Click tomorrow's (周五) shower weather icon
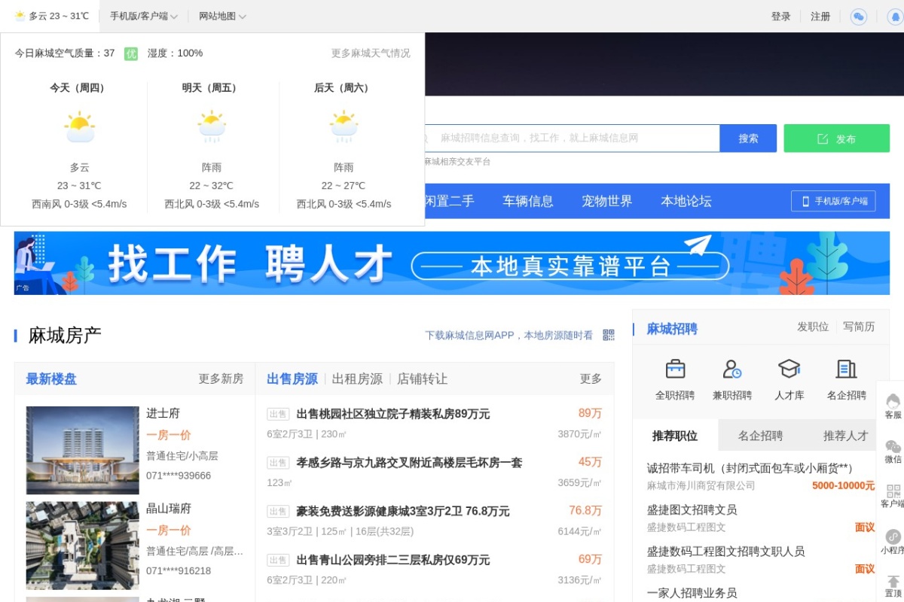 212,128
